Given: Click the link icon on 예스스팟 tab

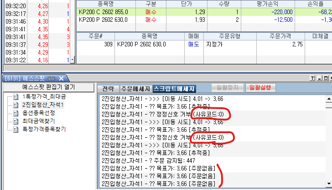Looking at the screenshot, I should pyautogui.click(x=51, y=79).
